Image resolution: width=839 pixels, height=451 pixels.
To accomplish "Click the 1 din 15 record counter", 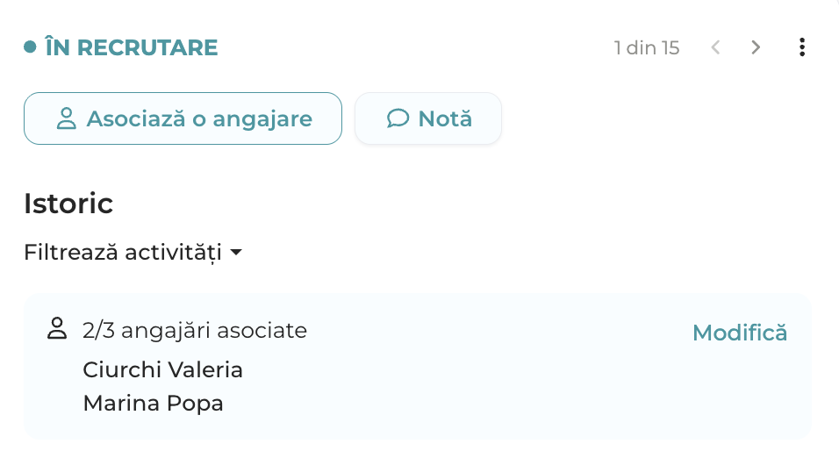I will point(647,48).
